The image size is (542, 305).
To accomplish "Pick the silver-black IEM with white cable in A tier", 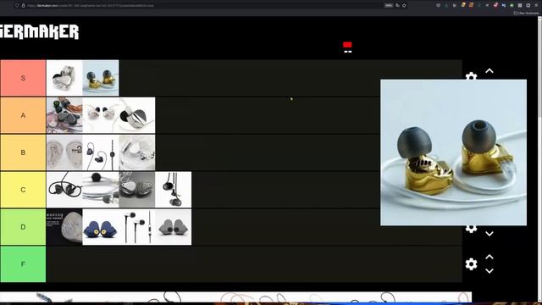I will (x=137, y=115).
